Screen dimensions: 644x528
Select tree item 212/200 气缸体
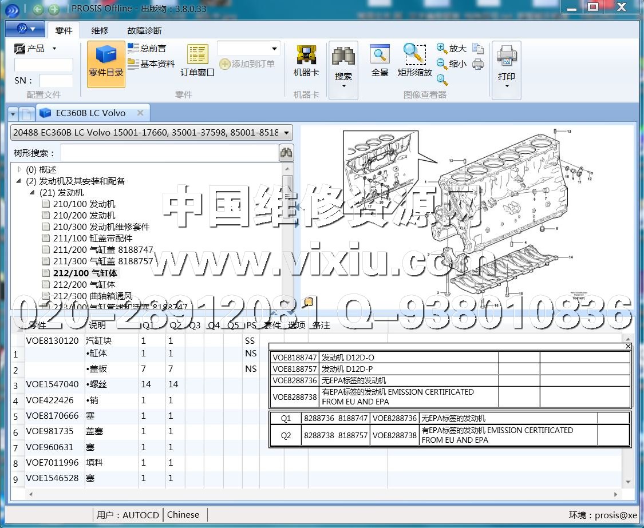pyautogui.click(x=84, y=284)
